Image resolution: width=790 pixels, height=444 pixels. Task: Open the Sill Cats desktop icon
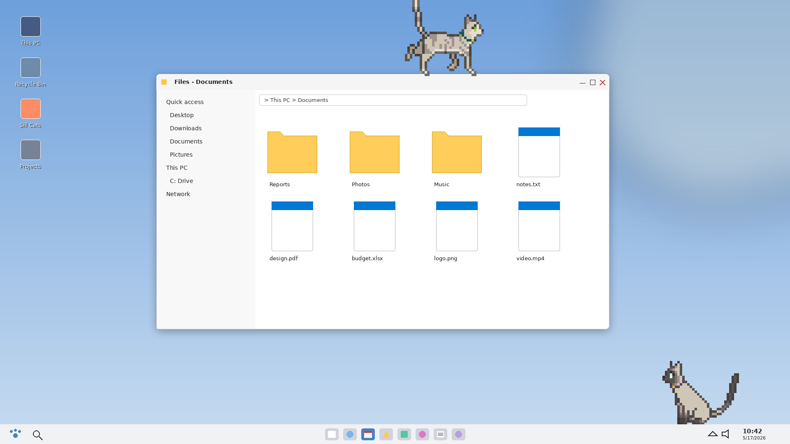(30, 109)
